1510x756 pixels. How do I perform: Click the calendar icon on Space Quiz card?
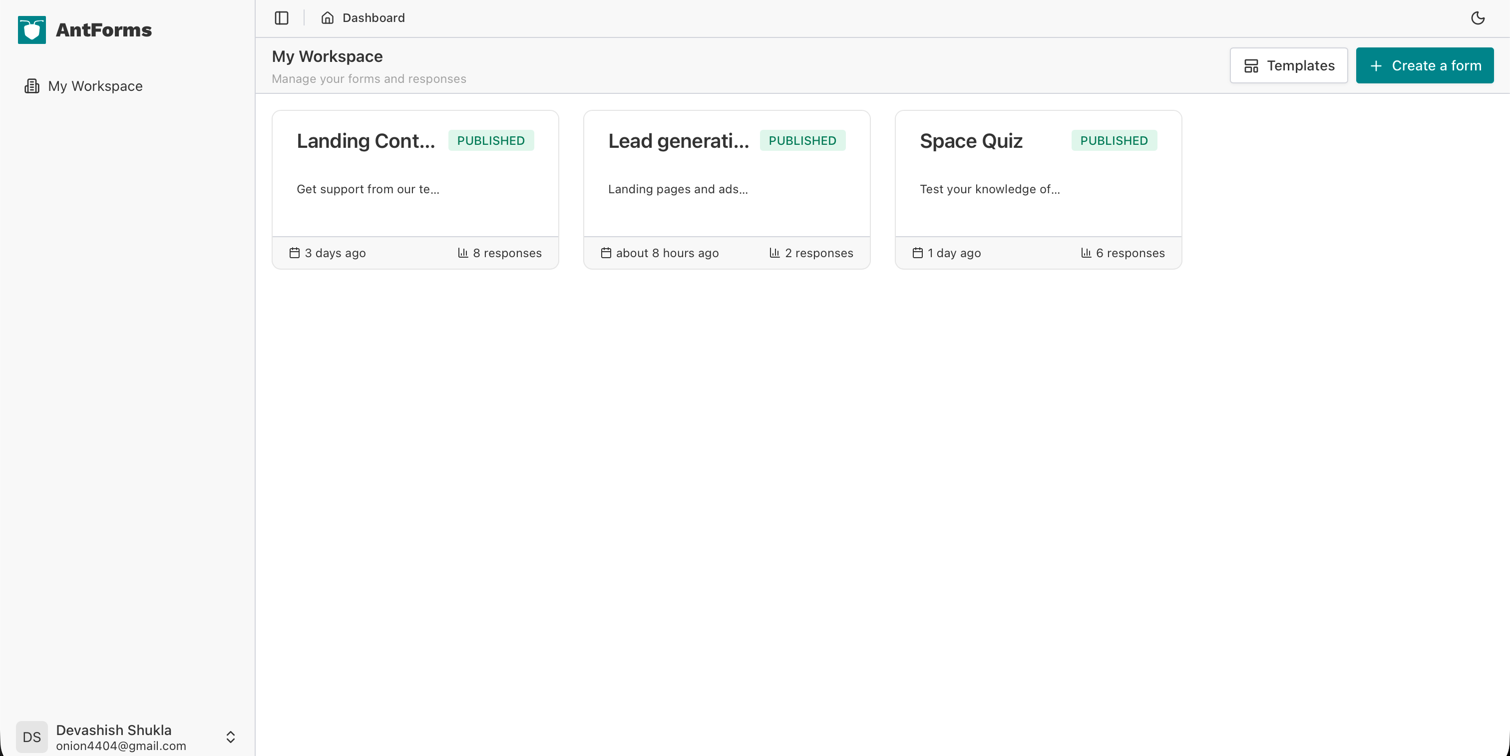pyautogui.click(x=917, y=253)
